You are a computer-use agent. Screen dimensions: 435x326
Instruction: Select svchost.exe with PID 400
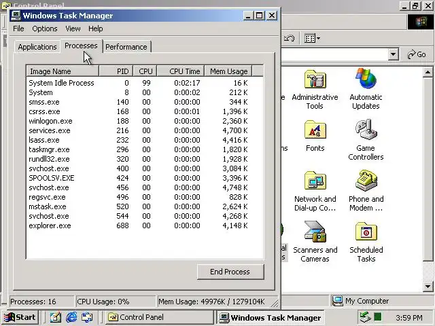pos(139,168)
